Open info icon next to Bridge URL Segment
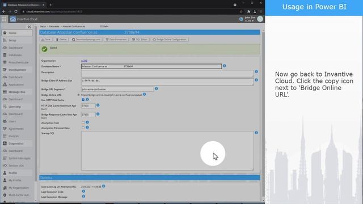Screen dimensions: 363x204 (157, 88)
